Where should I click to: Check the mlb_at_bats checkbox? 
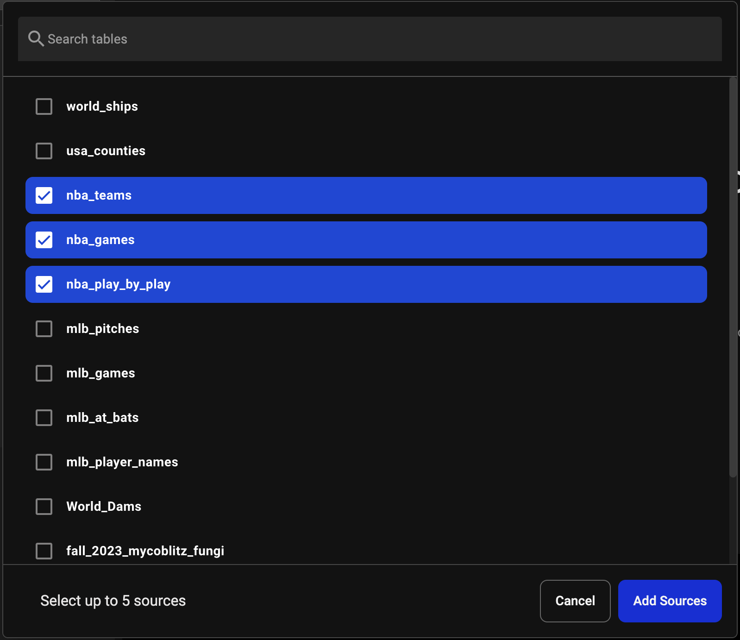click(44, 418)
